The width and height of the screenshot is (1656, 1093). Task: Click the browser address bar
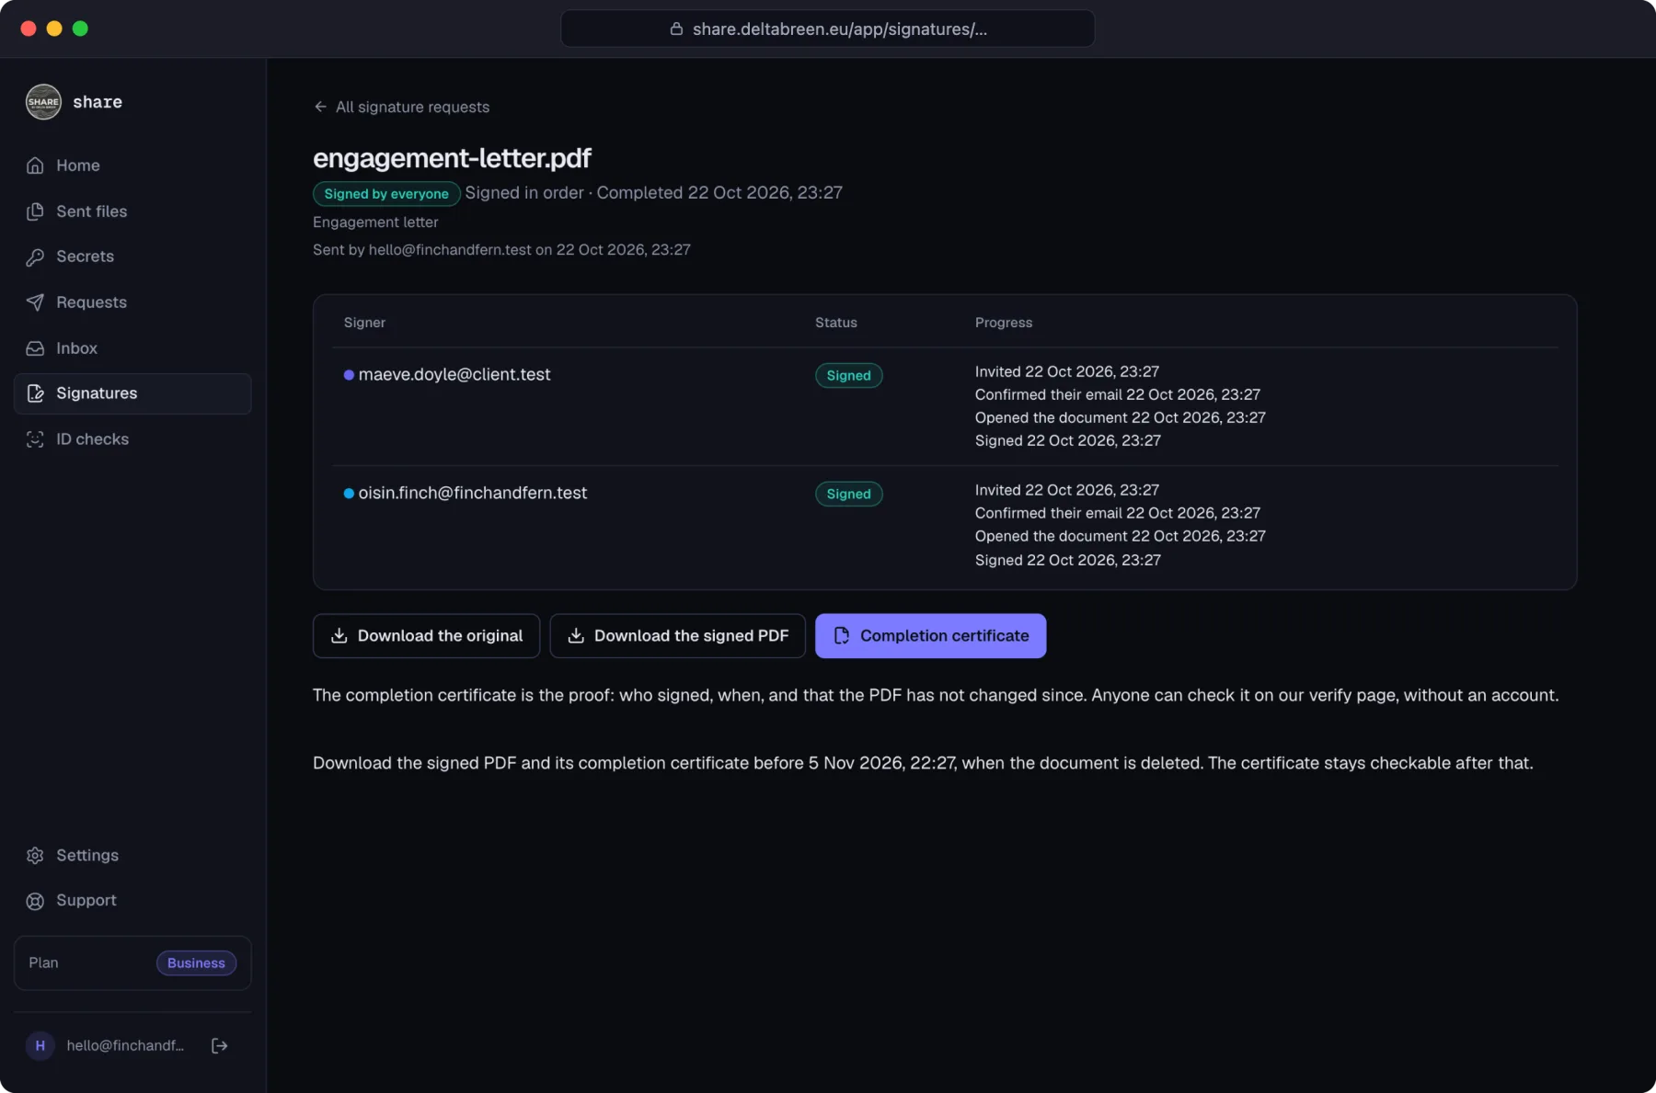[827, 28]
